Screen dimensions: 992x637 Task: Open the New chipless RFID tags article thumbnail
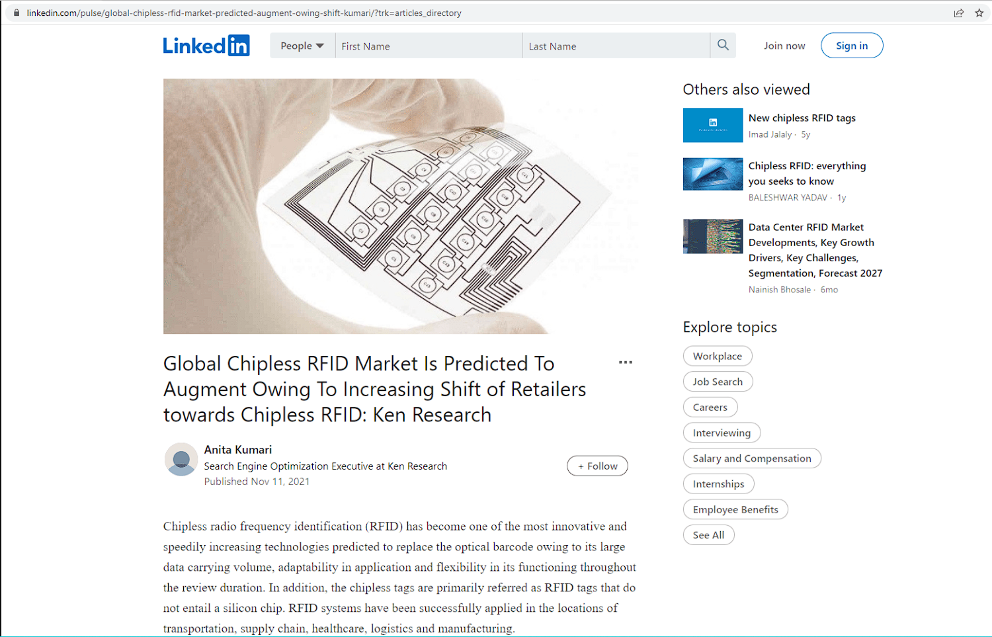coord(713,125)
